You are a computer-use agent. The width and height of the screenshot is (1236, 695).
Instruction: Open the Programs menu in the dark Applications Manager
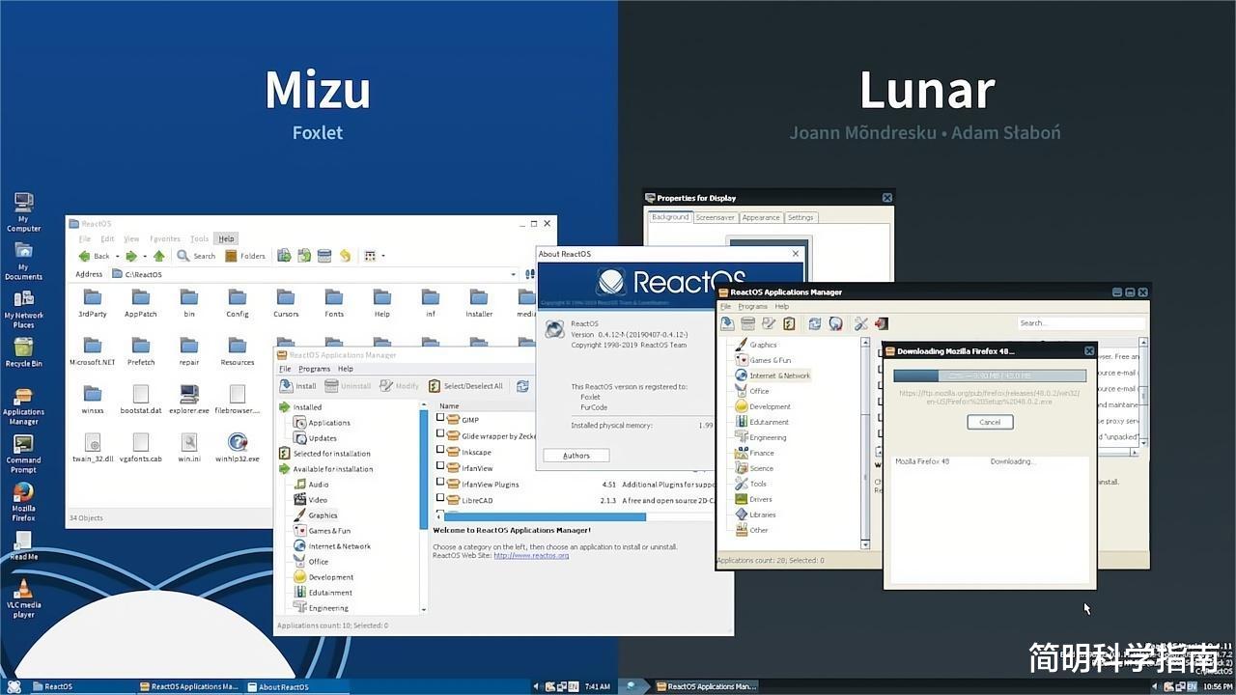[753, 306]
